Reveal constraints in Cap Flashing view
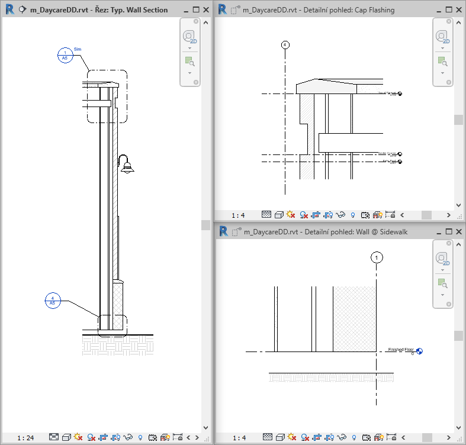Viewport: 466px width, 445px height. click(390, 214)
